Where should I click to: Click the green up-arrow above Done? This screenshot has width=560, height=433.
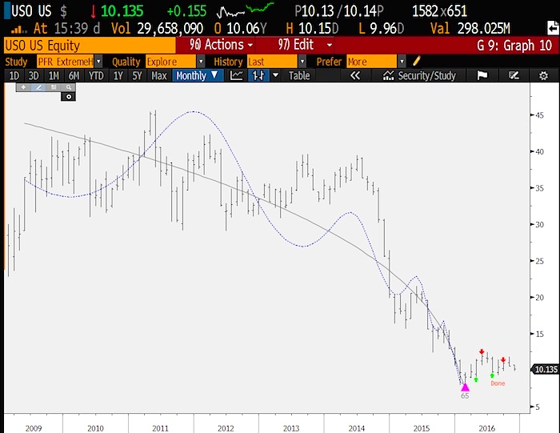click(492, 375)
